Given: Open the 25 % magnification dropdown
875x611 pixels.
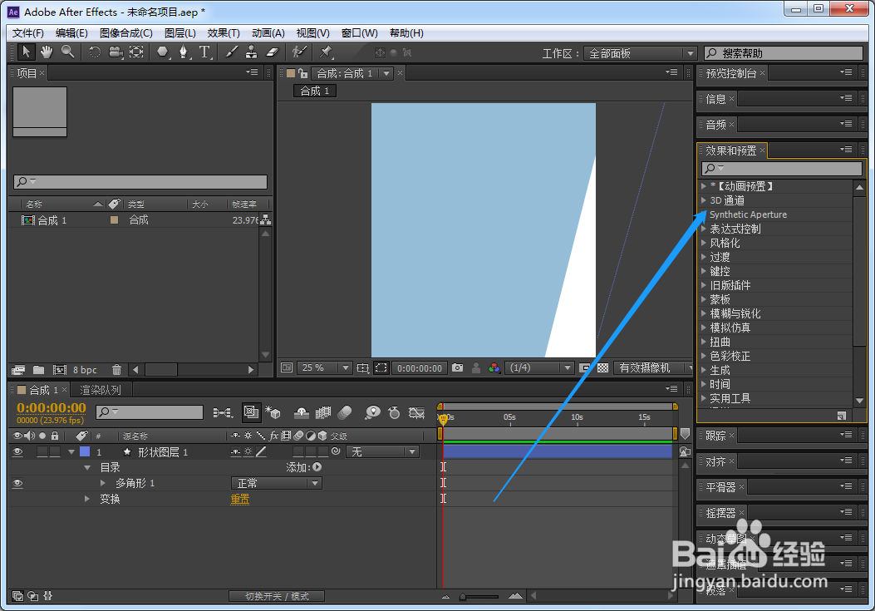Looking at the screenshot, I should pos(324,368).
